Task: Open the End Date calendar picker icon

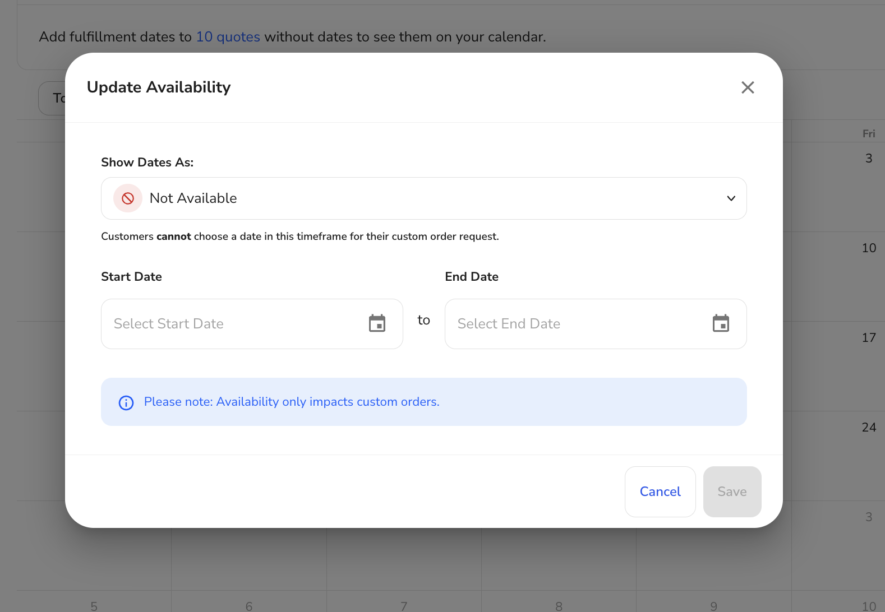Action: click(x=721, y=323)
